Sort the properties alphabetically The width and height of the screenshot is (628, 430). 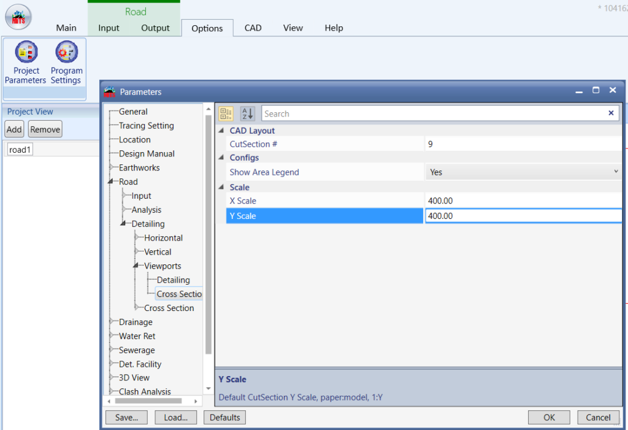[248, 114]
